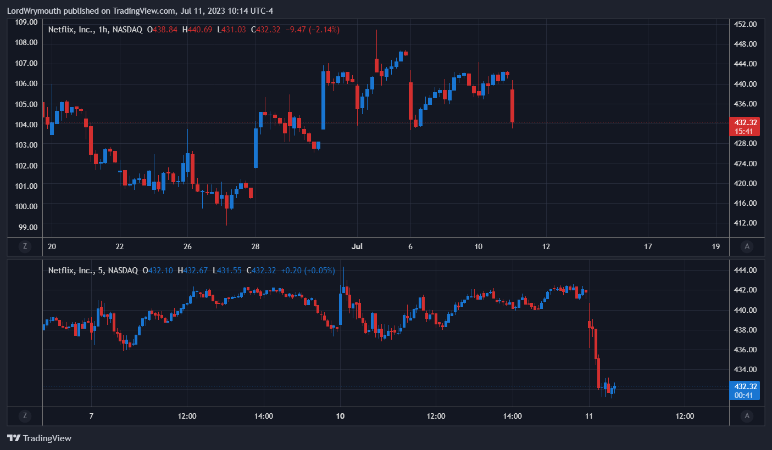Click date 6 on the hourly time axis

(x=410, y=247)
